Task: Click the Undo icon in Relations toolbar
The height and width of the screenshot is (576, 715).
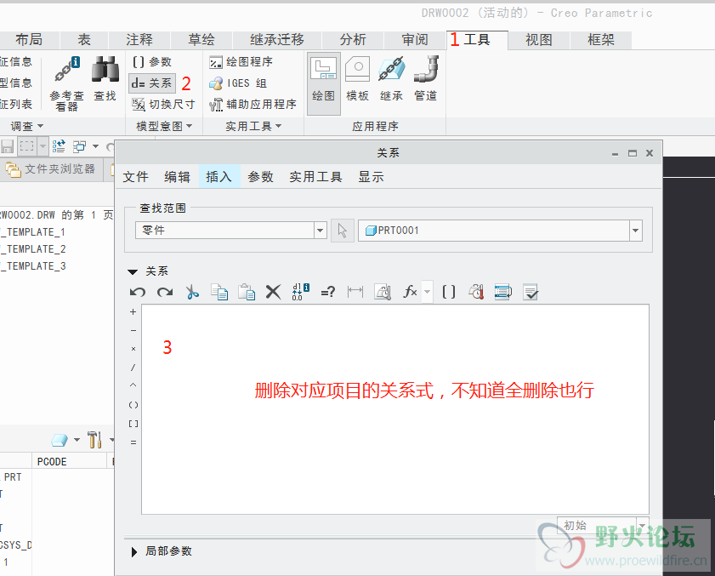Action: (137, 292)
